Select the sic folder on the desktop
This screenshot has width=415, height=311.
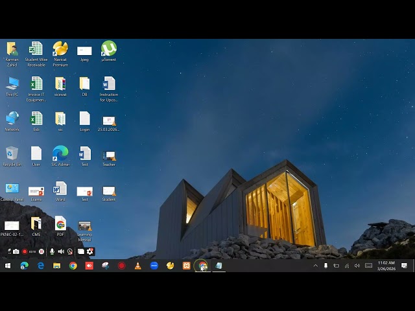pos(60,121)
